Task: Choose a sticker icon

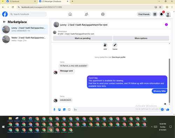Action: click(64, 109)
